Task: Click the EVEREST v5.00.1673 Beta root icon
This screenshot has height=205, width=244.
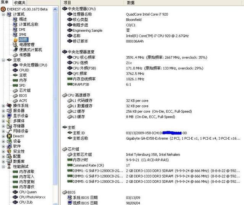Action: tap(3, 9)
